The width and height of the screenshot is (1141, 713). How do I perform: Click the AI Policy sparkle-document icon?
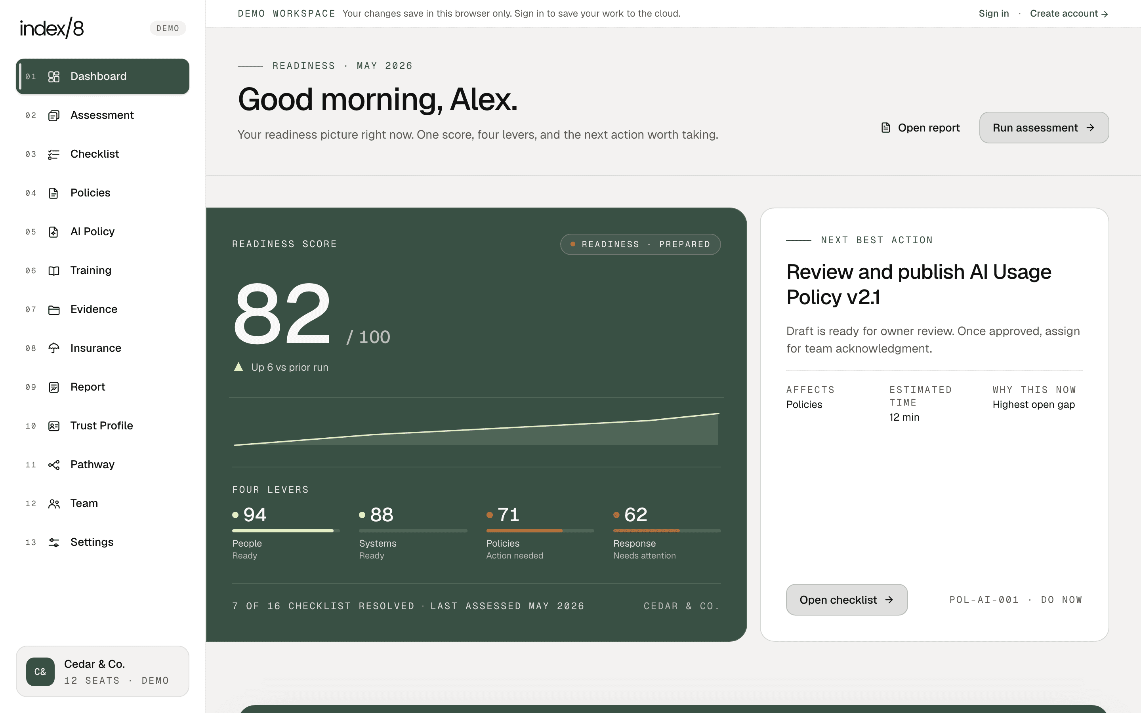54,232
